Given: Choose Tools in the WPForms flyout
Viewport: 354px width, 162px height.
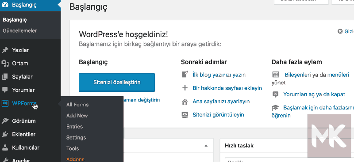Looking at the screenshot, I should pos(73,148).
